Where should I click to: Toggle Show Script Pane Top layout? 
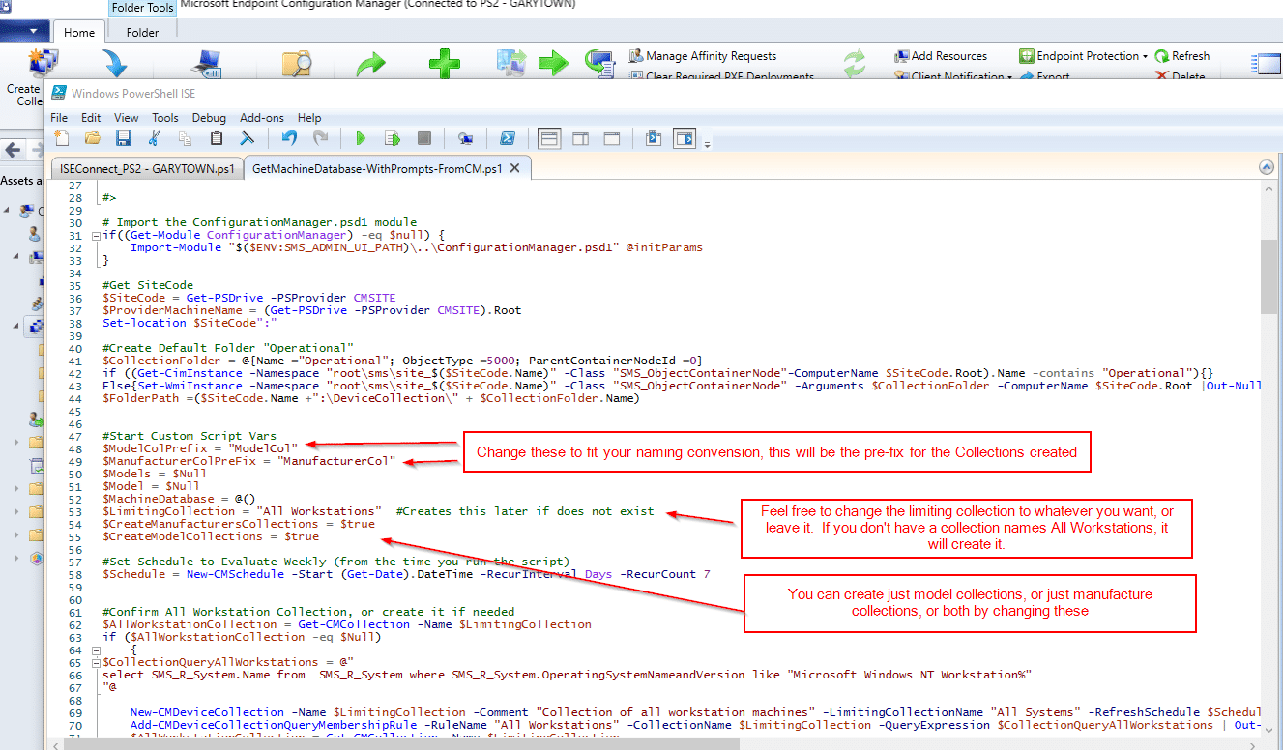point(549,139)
